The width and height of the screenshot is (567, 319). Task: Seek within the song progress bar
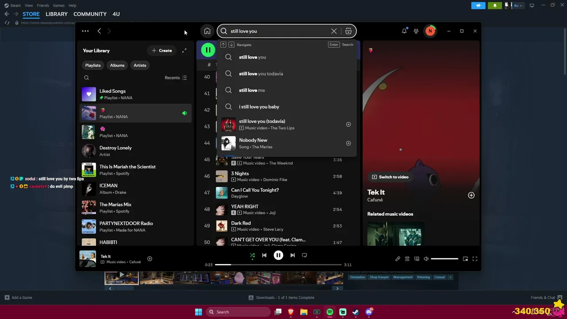click(x=278, y=265)
